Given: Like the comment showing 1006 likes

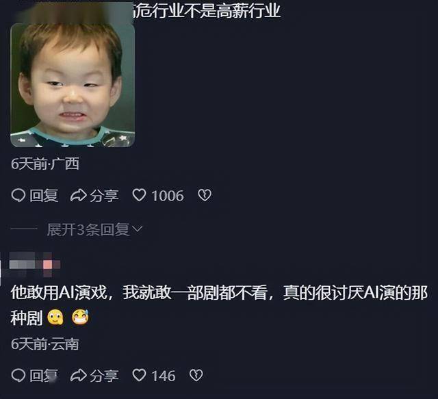Looking at the screenshot, I should (139, 195).
